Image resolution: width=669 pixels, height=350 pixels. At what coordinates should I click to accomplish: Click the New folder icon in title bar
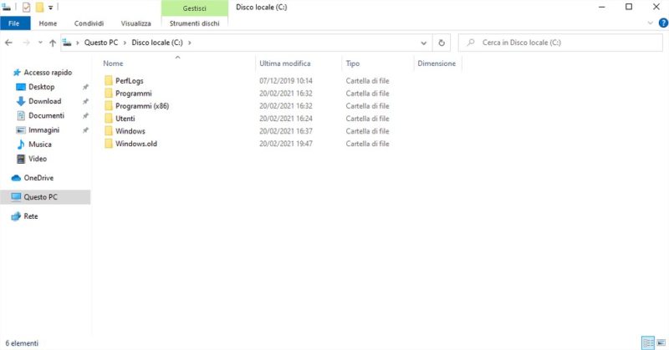click(39, 8)
